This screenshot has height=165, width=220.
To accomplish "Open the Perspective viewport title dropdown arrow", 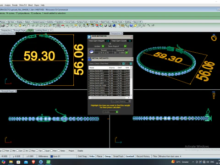I will 122,33.
